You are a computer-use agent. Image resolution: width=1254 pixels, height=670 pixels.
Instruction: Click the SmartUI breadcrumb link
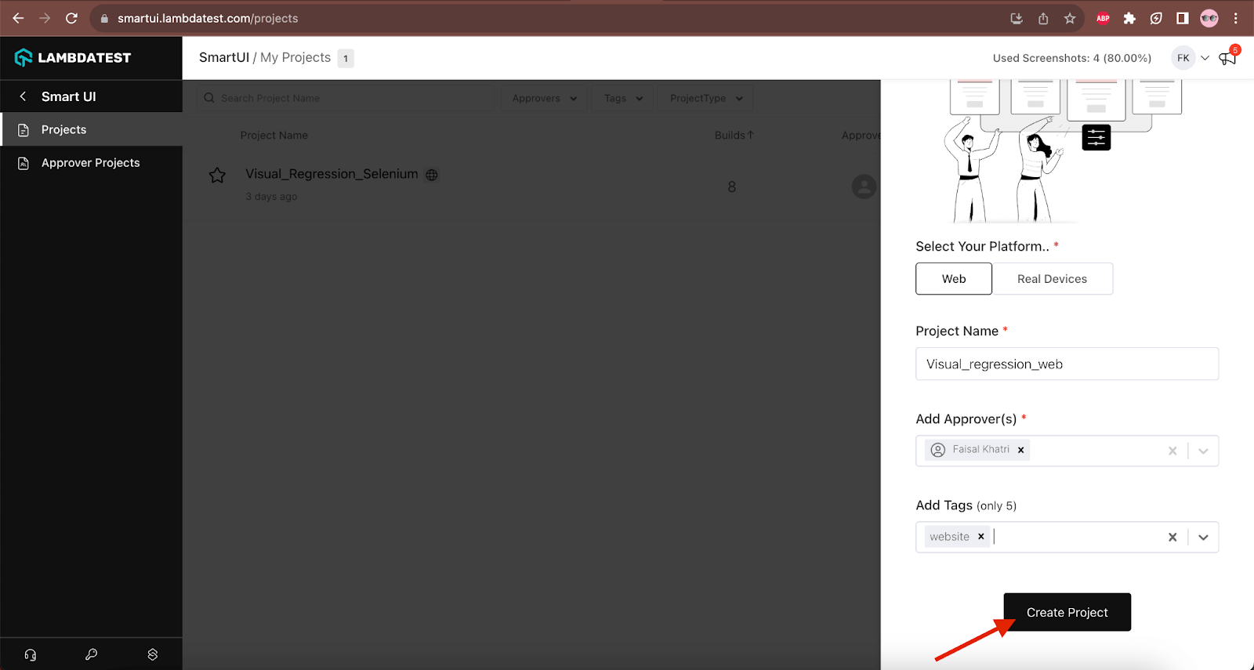[x=224, y=57]
